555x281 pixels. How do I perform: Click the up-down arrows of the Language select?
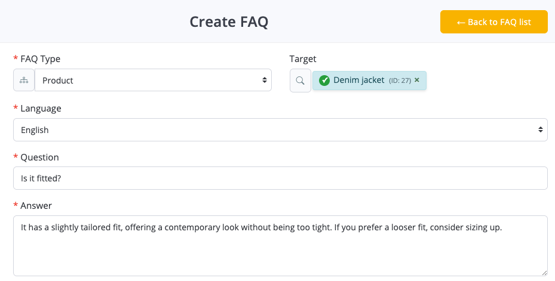pos(540,129)
